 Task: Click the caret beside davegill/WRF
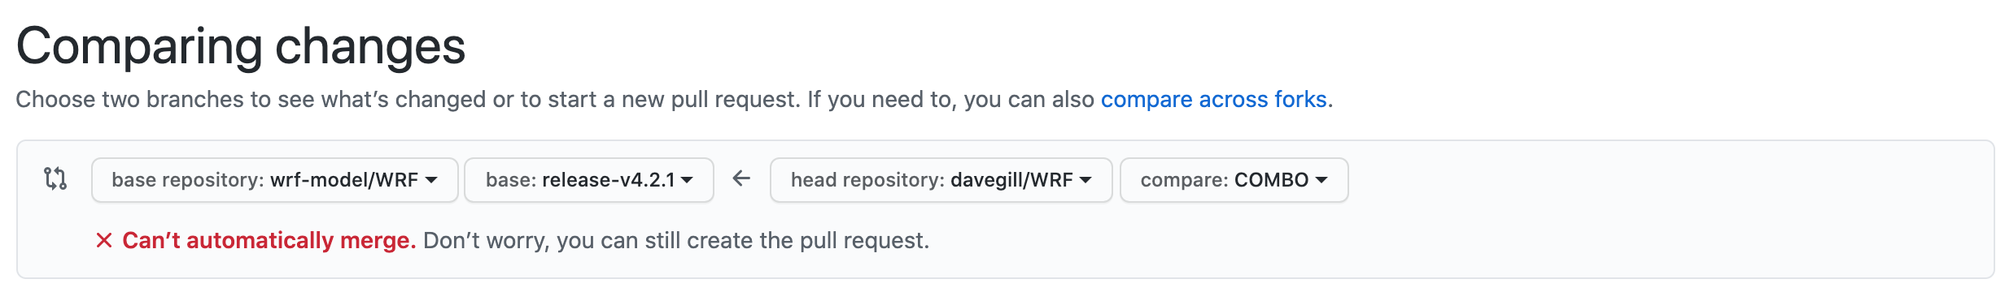click(1085, 180)
